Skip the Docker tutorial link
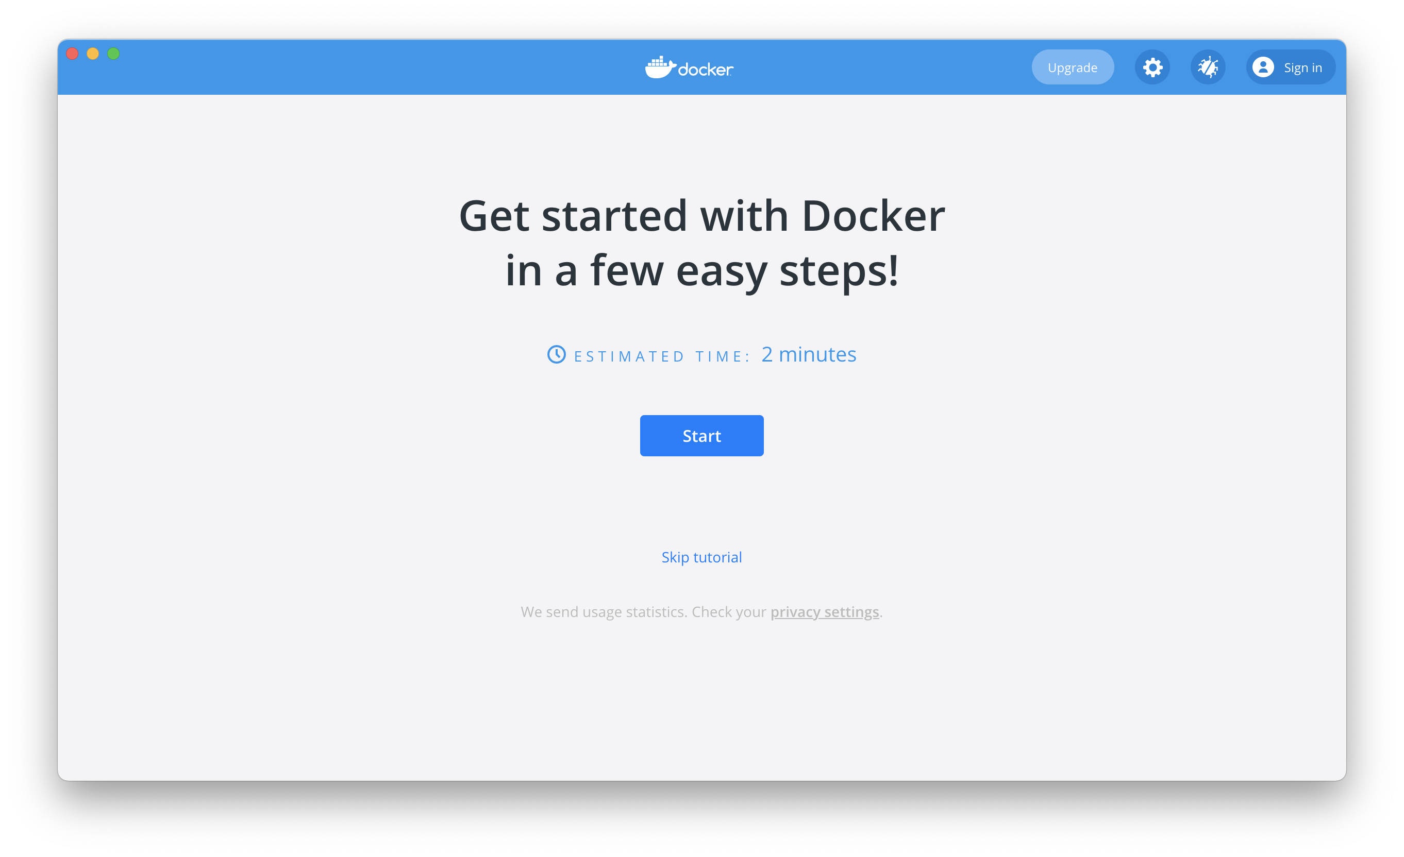1404x857 pixels. click(x=701, y=557)
